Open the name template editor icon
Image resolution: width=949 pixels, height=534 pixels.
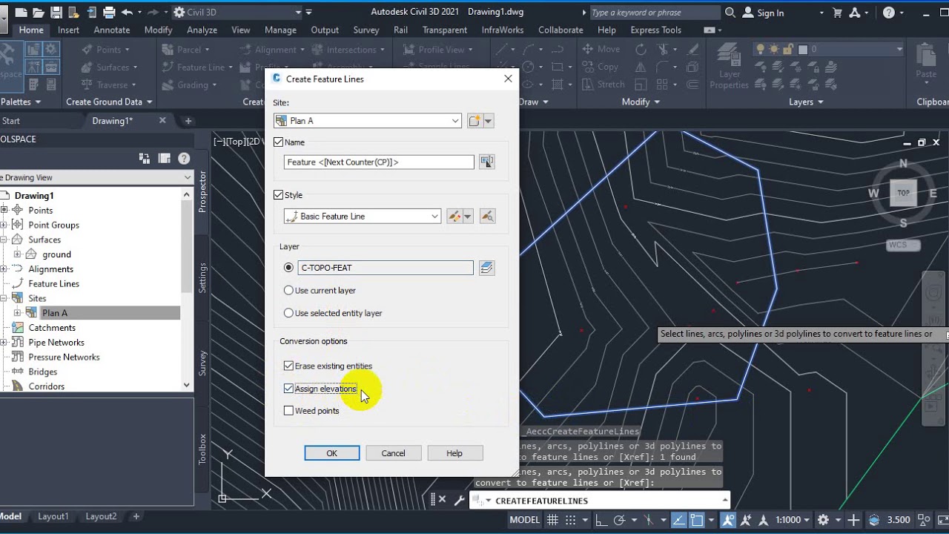point(486,162)
